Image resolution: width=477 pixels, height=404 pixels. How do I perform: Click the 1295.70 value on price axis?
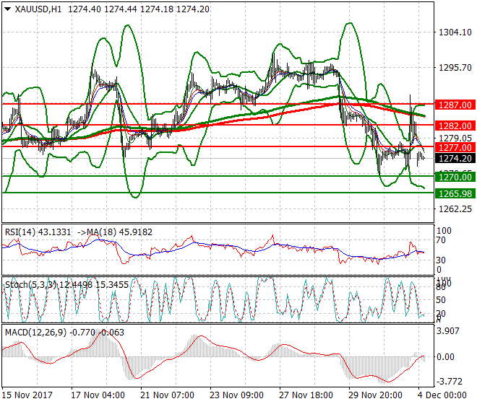(455, 68)
